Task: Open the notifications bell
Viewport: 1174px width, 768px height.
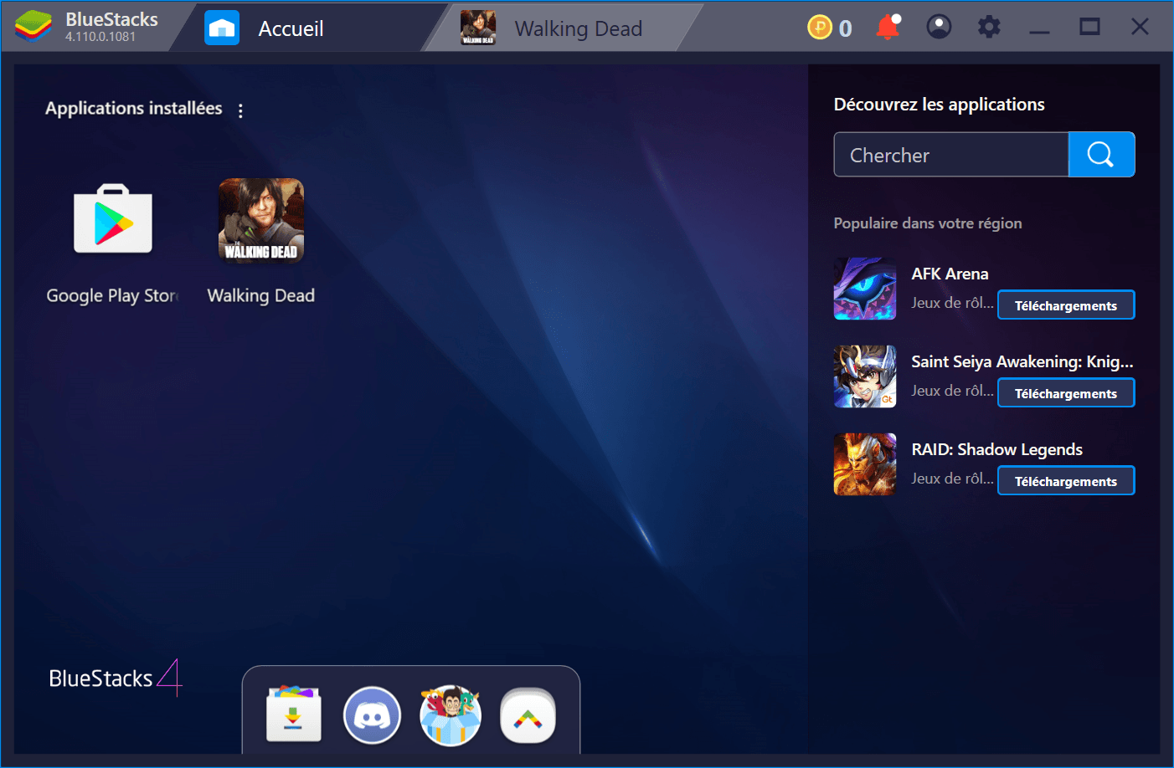Action: coord(888,27)
